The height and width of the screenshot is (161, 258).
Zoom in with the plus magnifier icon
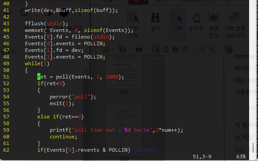point(212,49)
